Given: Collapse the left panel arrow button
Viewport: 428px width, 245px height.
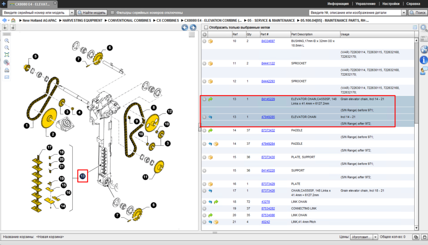Looking at the screenshot, I should click(5, 27).
